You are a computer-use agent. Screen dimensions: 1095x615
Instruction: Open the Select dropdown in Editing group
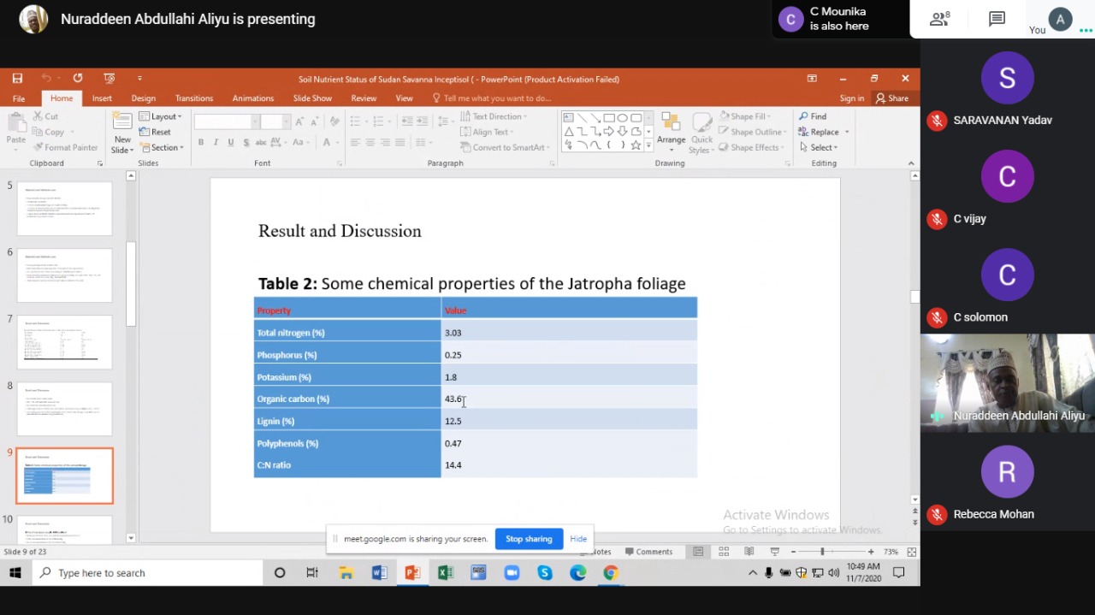click(x=819, y=147)
